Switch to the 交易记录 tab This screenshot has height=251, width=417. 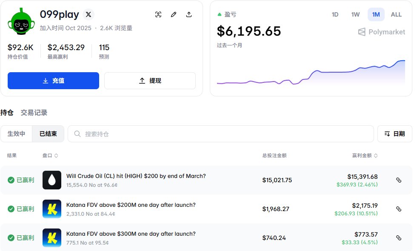34,113
